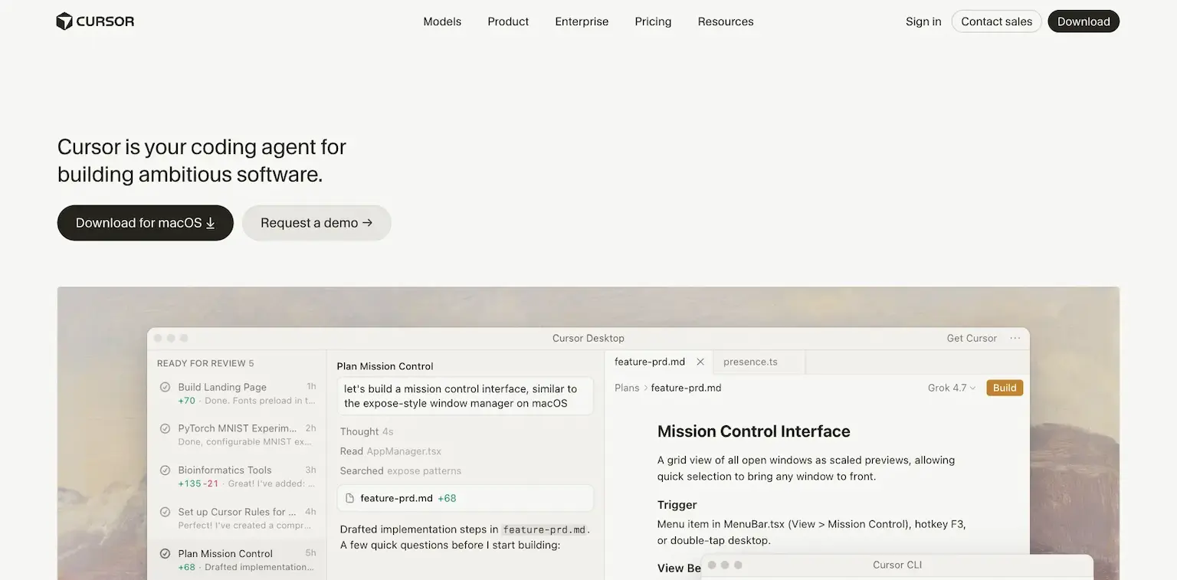
Task: Select the Bioinformatics Tools task
Action: [x=237, y=477]
